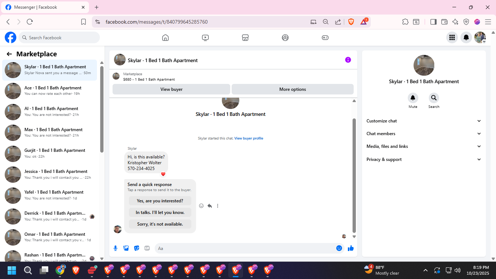
Task: Click View buyer button
Action: point(171,89)
